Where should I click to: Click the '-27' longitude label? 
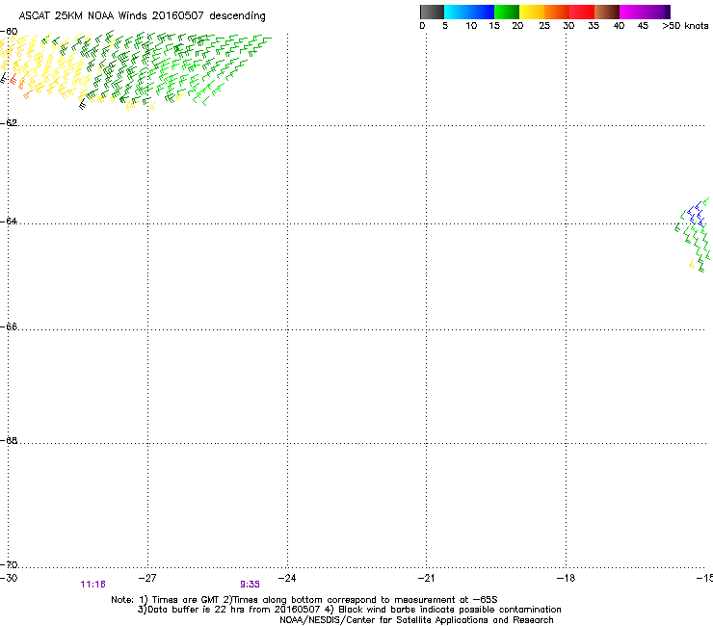point(147,578)
